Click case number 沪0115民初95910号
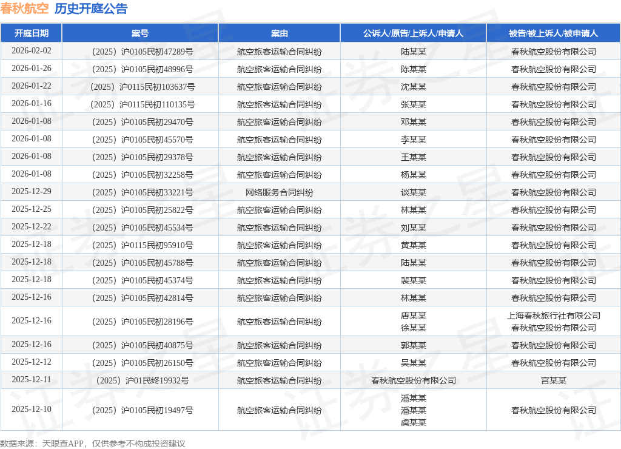 pyautogui.click(x=157, y=245)
